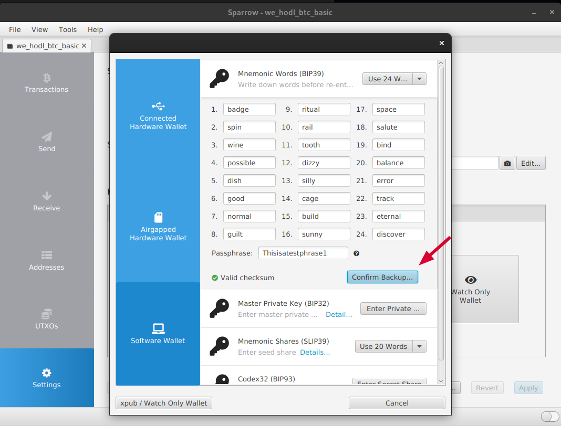Open the View menu
Screen dimensions: 561x426
point(39,30)
